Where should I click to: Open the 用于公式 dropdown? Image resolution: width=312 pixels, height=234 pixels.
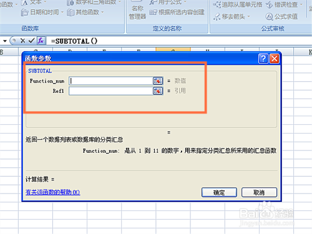(x=168, y=2)
